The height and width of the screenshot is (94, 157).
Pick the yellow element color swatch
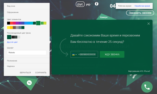click(x=8, y=27)
